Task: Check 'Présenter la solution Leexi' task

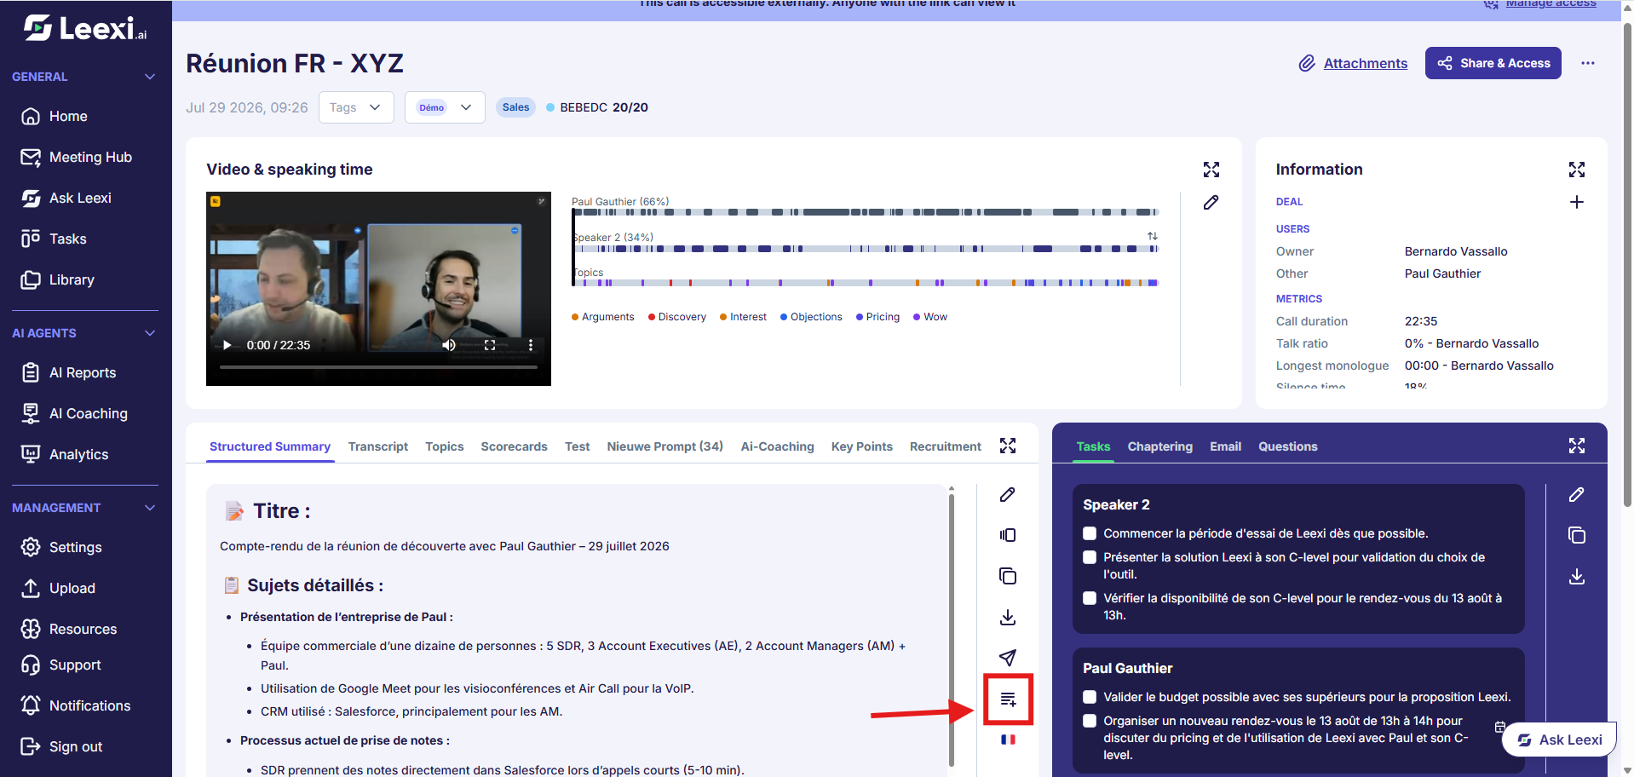Action: pyautogui.click(x=1089, y=557)
